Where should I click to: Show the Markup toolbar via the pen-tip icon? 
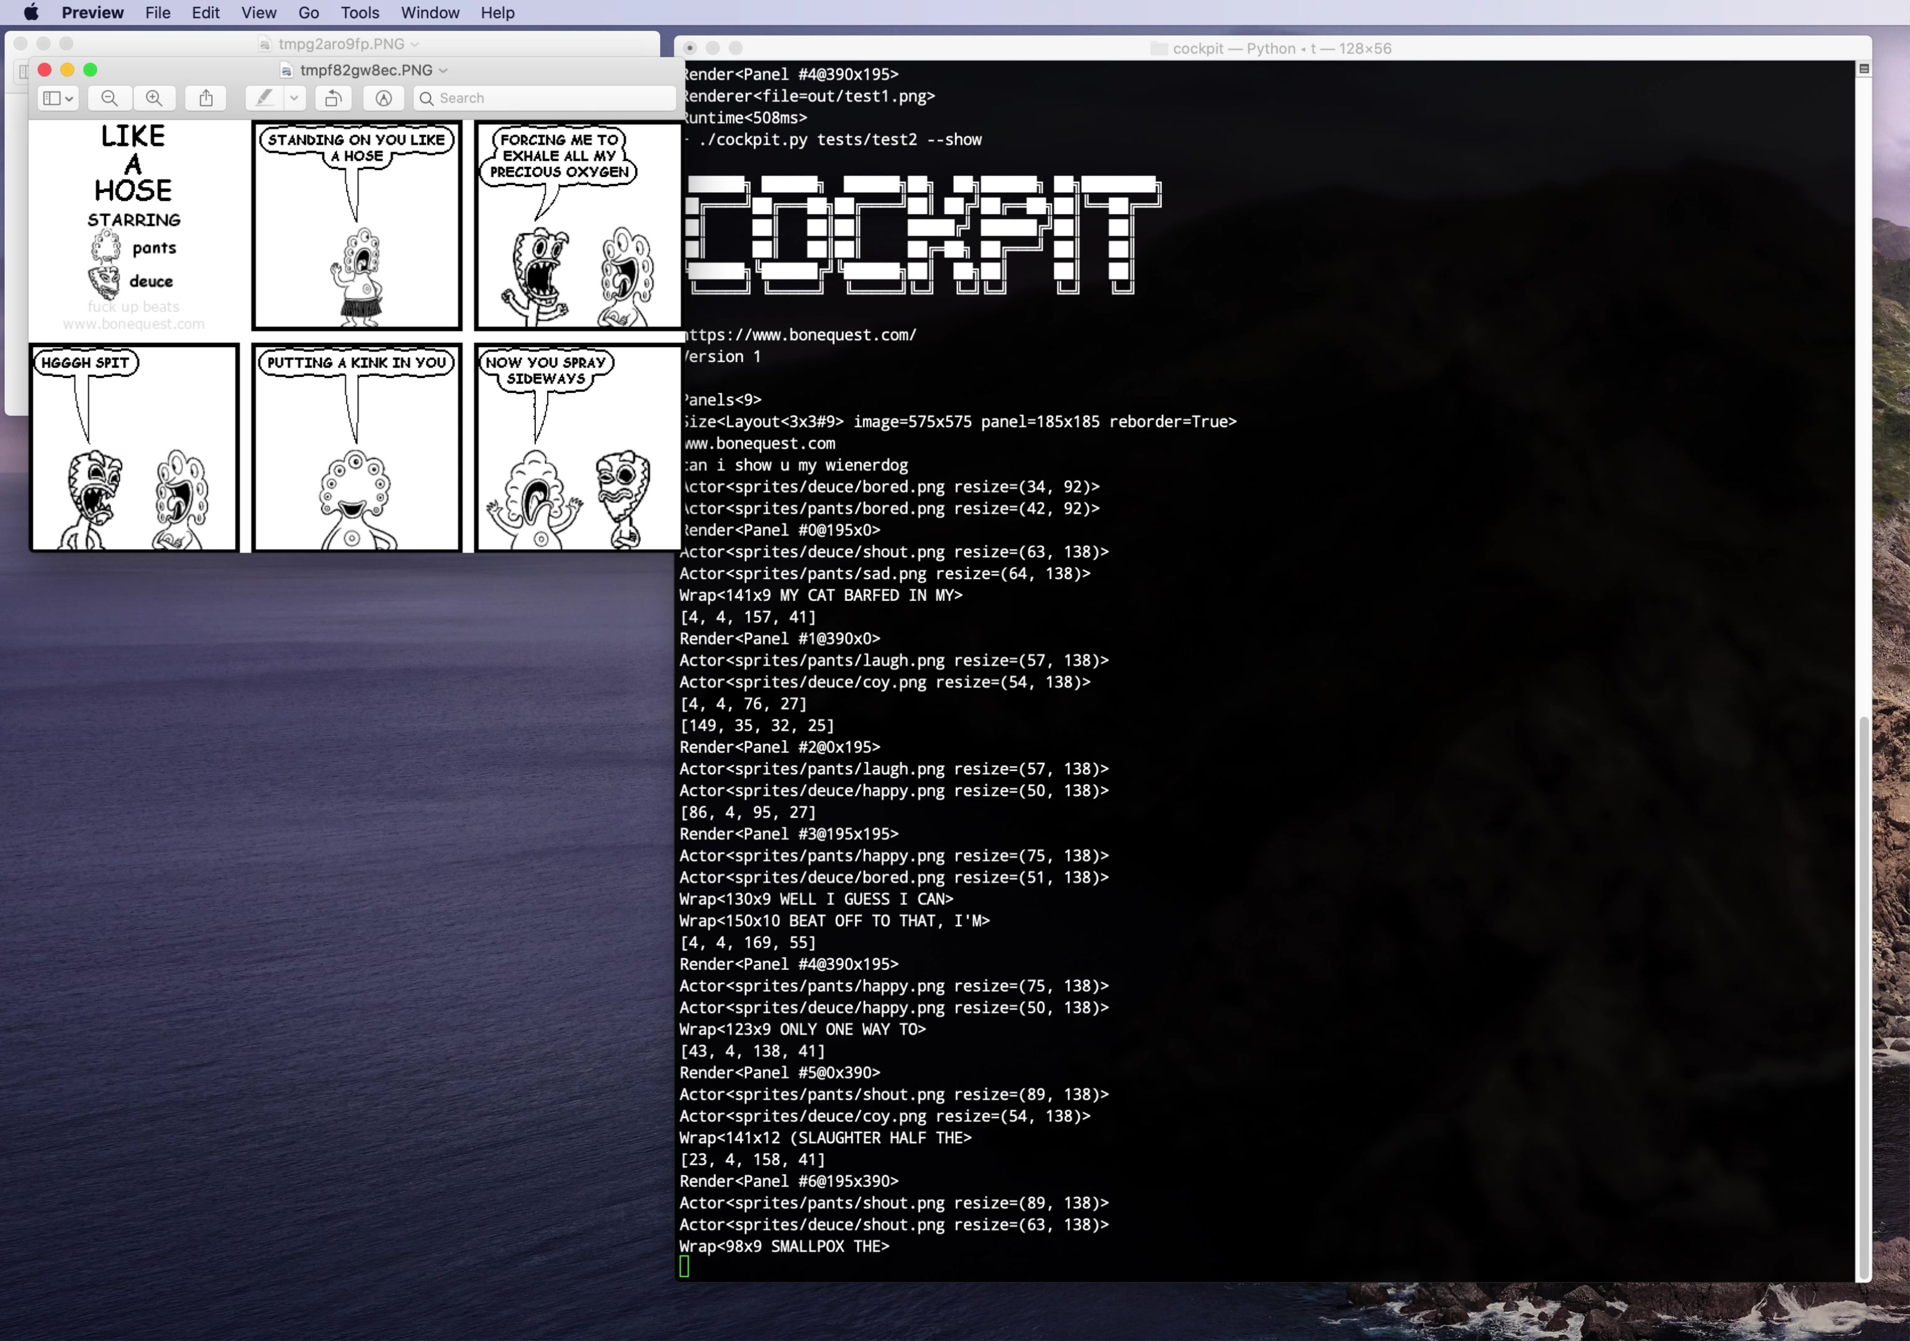(x=384, y=98)
